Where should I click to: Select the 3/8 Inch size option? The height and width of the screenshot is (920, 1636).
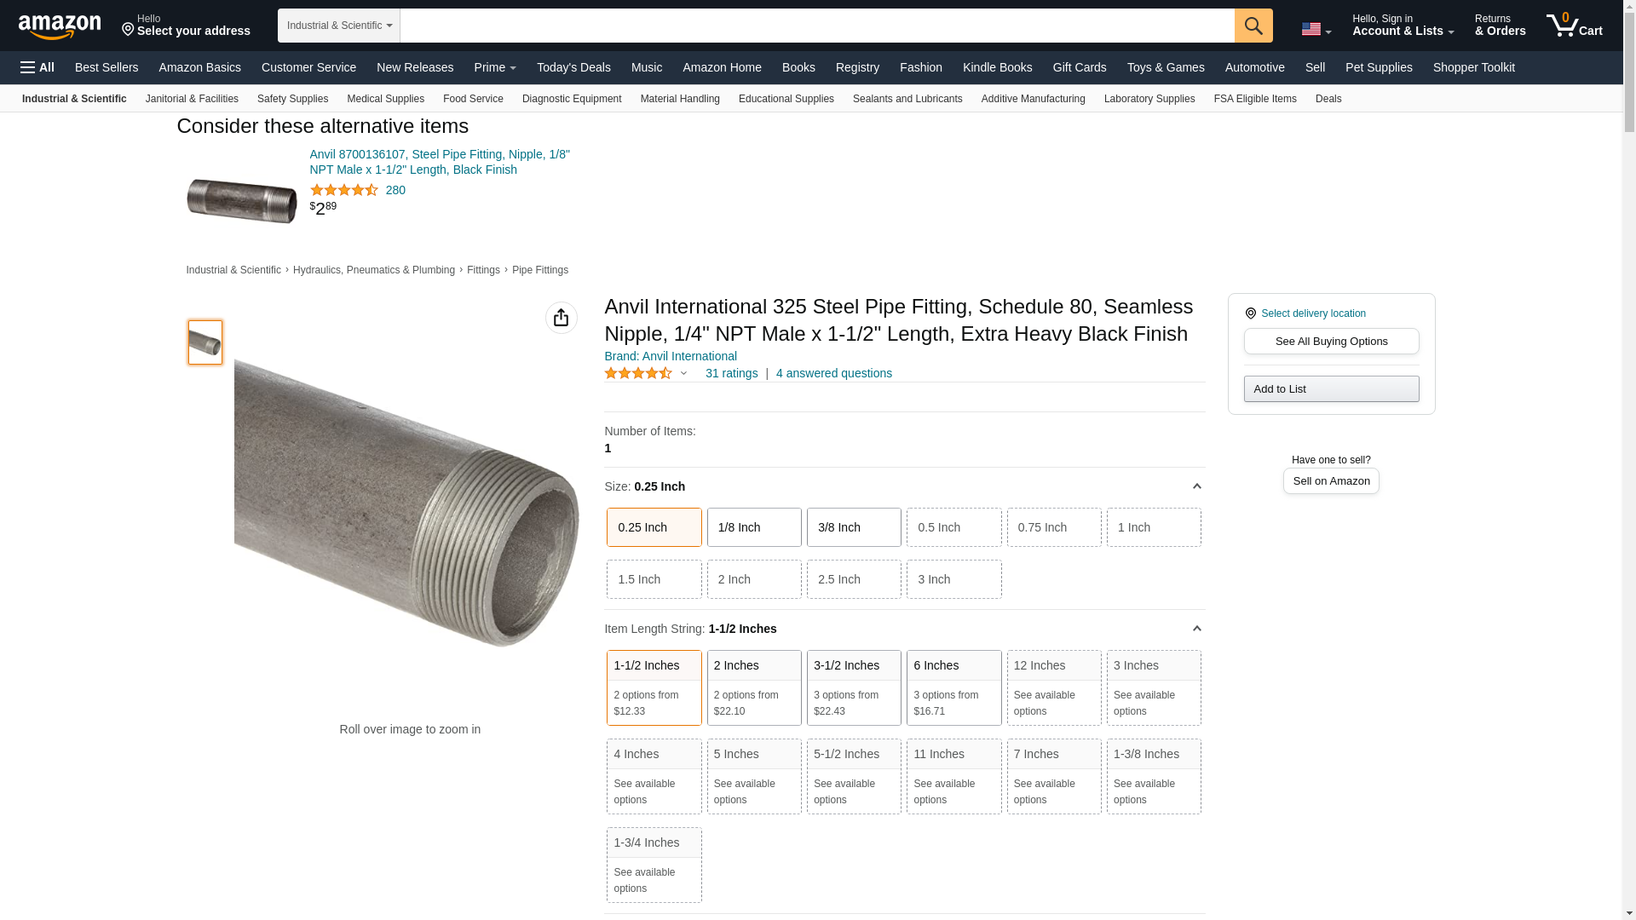tap(853, 527)
